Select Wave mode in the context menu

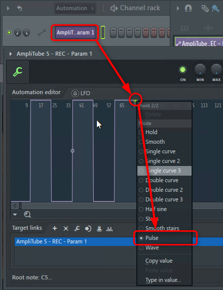click(164, 247)
